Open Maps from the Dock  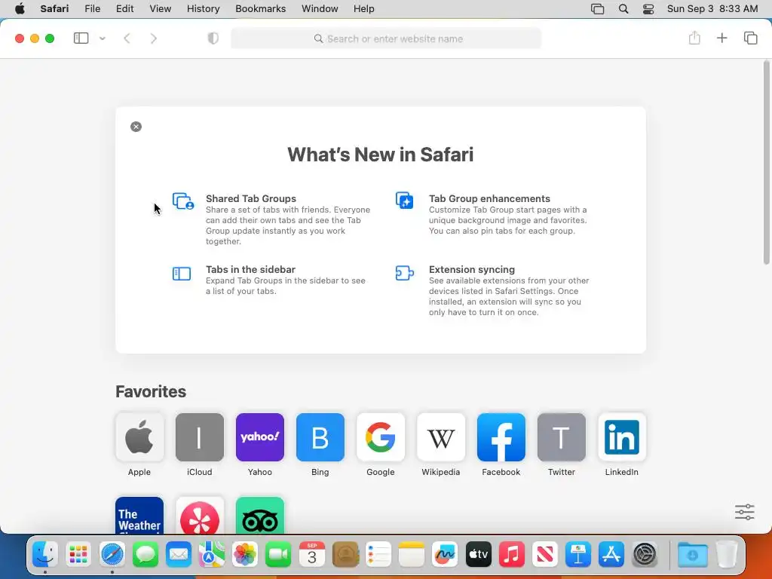[212, 554]
